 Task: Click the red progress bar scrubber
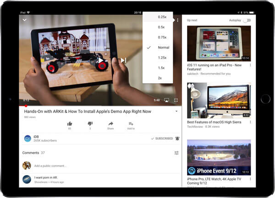point(26,106)
